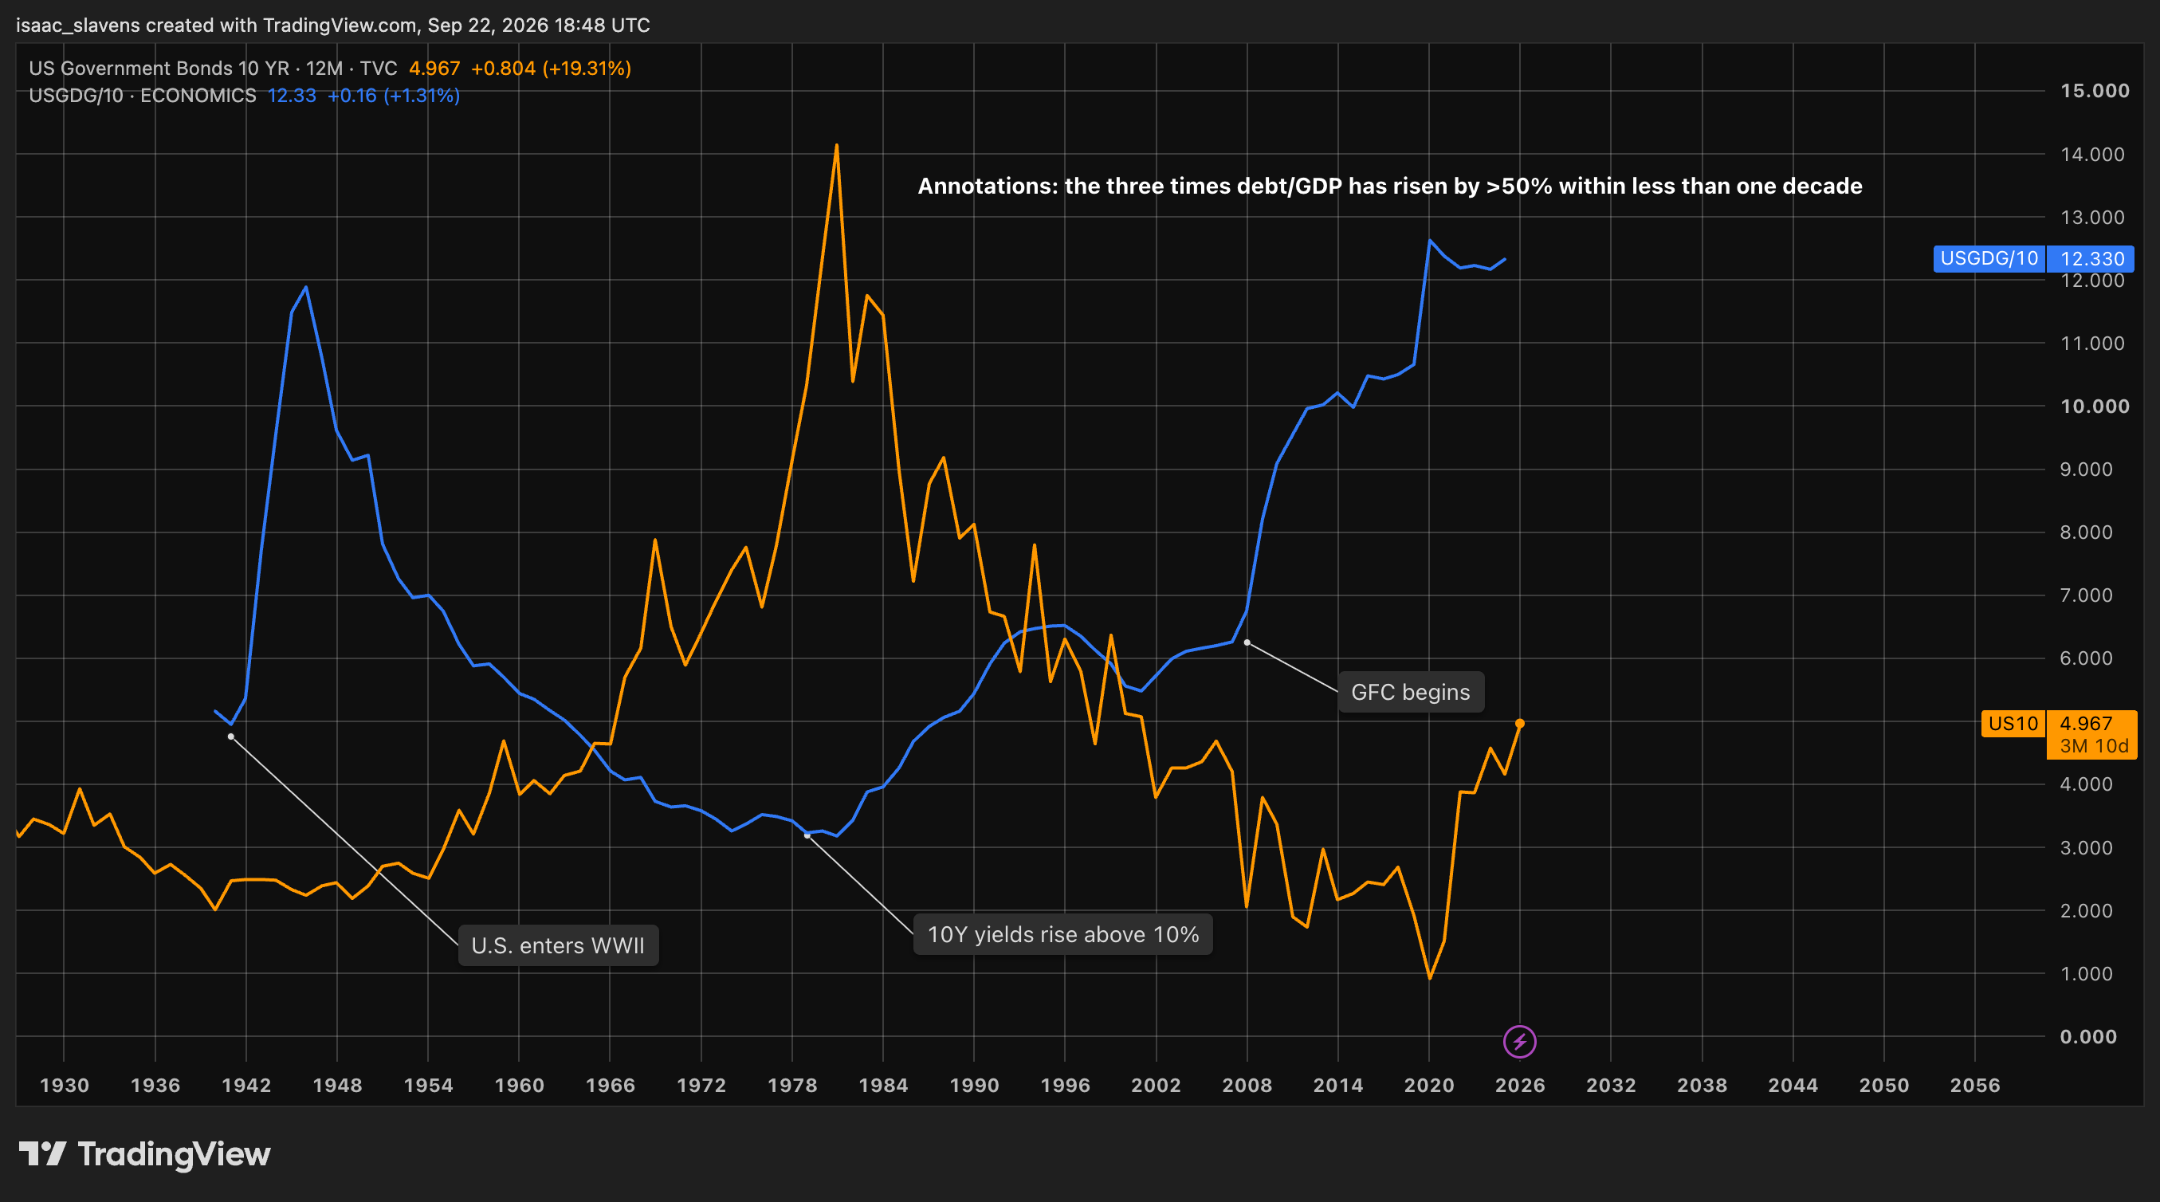Viewport: 2160px width, 1202px height.
Task: Click the 2056 label on time axis
Action: tap(1975, 1086)
